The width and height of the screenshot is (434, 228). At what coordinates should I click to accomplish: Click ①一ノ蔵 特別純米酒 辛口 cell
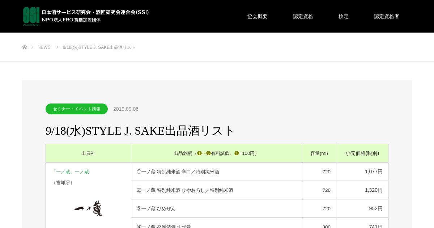pos(217,172)
